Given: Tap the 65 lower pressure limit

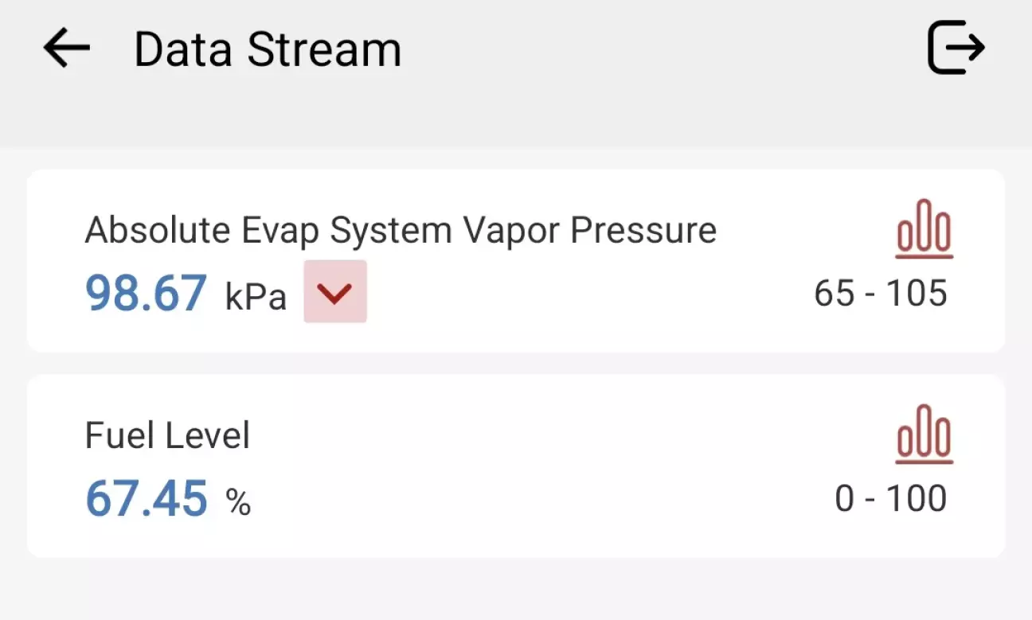Looking at the screenshot, I should pyautogui.click(x=834, y=294).
